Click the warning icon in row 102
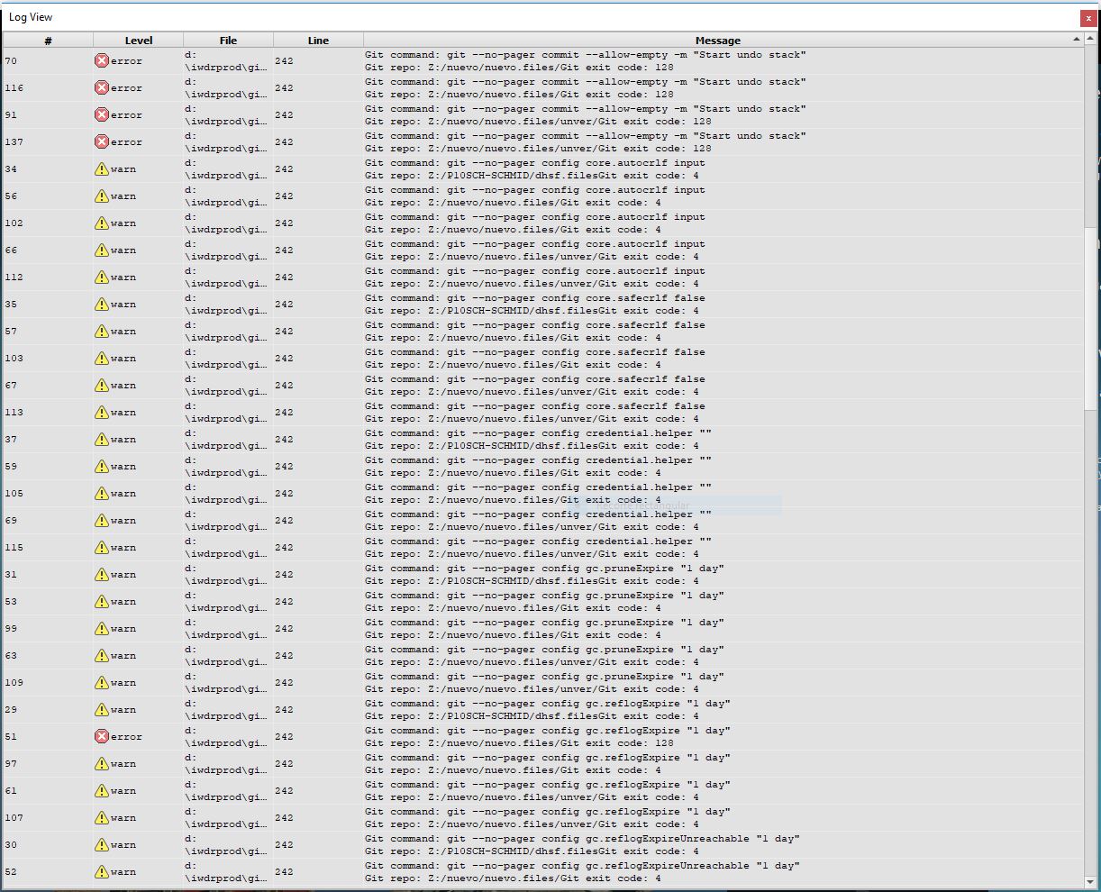This screenshot has width=1101, height=892. click(x=102, y=223)
